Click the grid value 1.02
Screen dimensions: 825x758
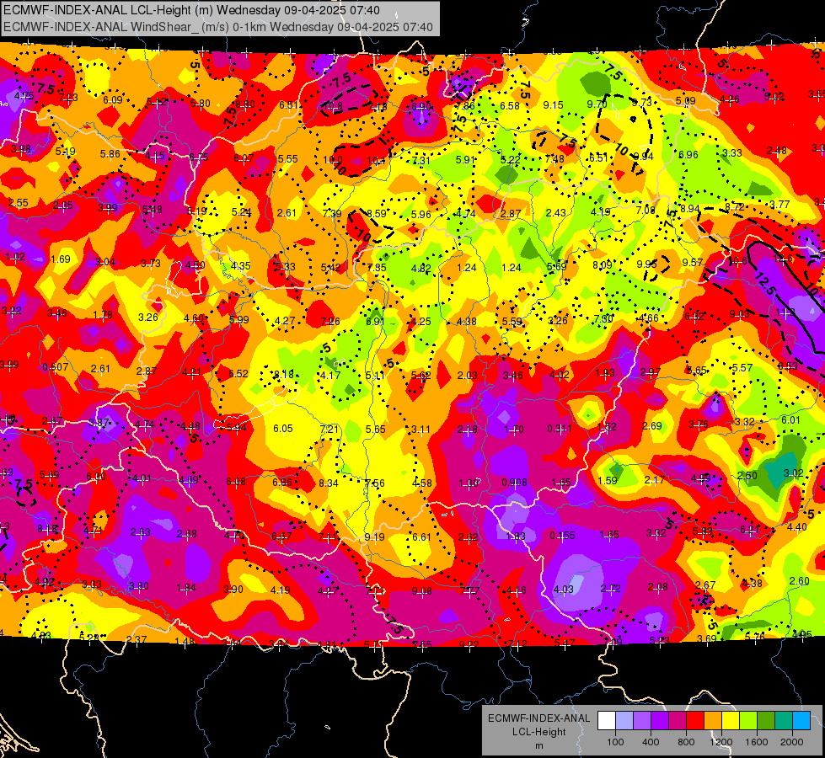click(15, 257)
